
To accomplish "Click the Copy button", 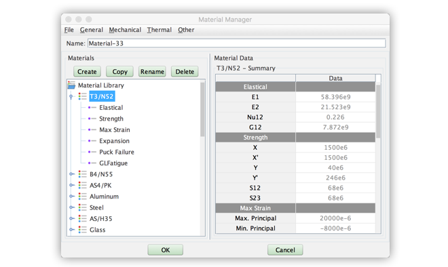I will pyautogui.click(x=119, y=72).
